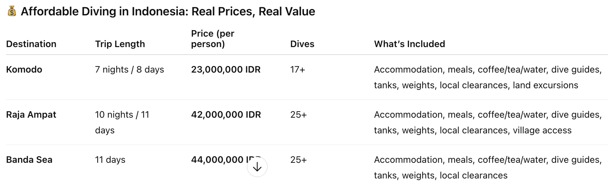Select the Destination column header
Viewport: 608px width, 185px height.
[31, 44]
